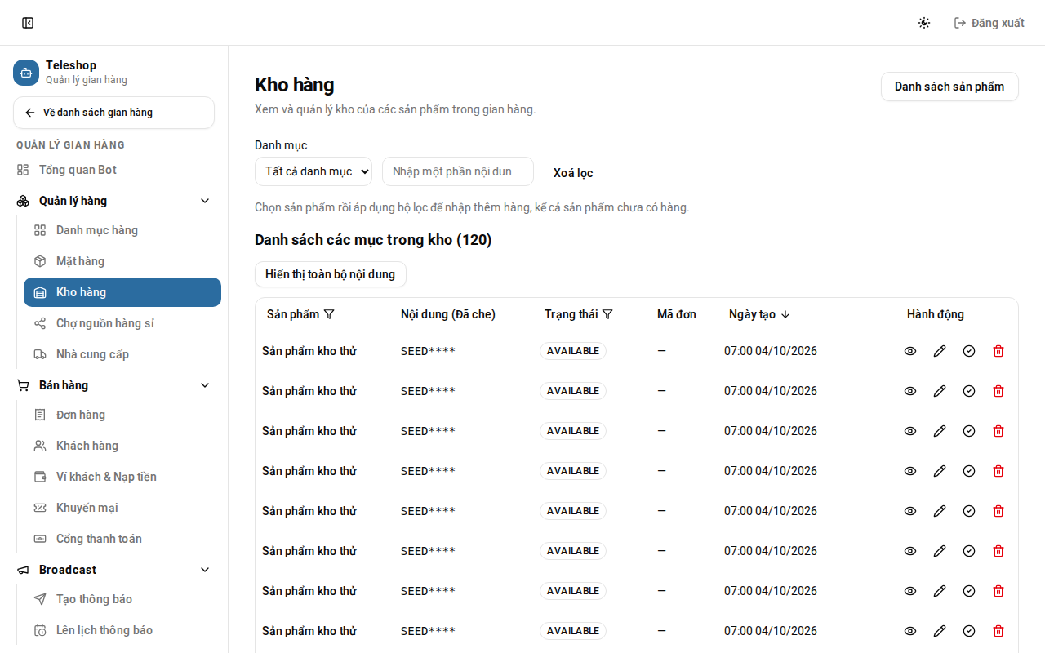Collapse the sidebar with the panel icon
Image resolution: width=1045 pixels, height=653 pixels.
(28, 23)
